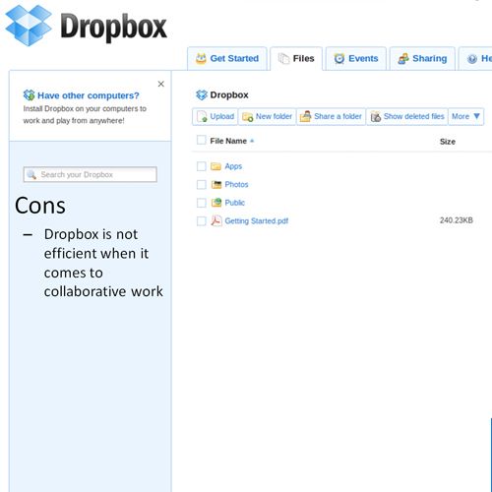Check the Photos folder checkbox
492x492 pixels.
click(x=201, y=185)
